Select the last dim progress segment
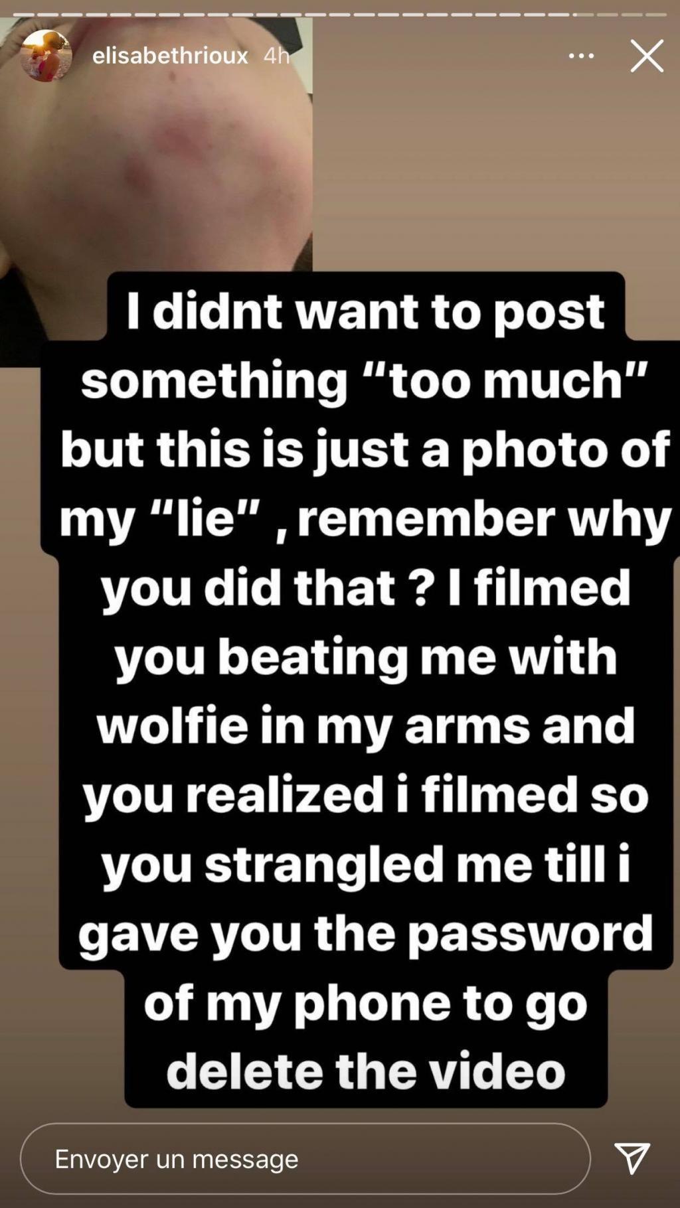The image size is (680, 1208). point(655,14)
